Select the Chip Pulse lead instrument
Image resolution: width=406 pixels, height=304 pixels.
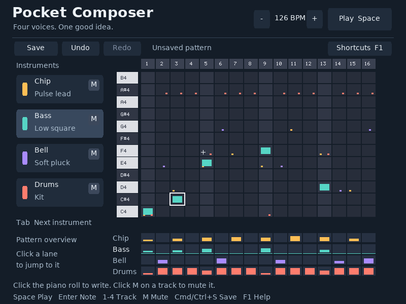click(x=60, y=89)
